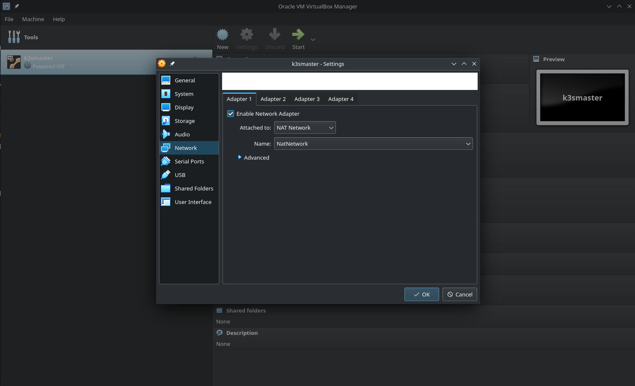Select the Network settings category
Screen dimensions: 635x386
(x=189, y=148)
